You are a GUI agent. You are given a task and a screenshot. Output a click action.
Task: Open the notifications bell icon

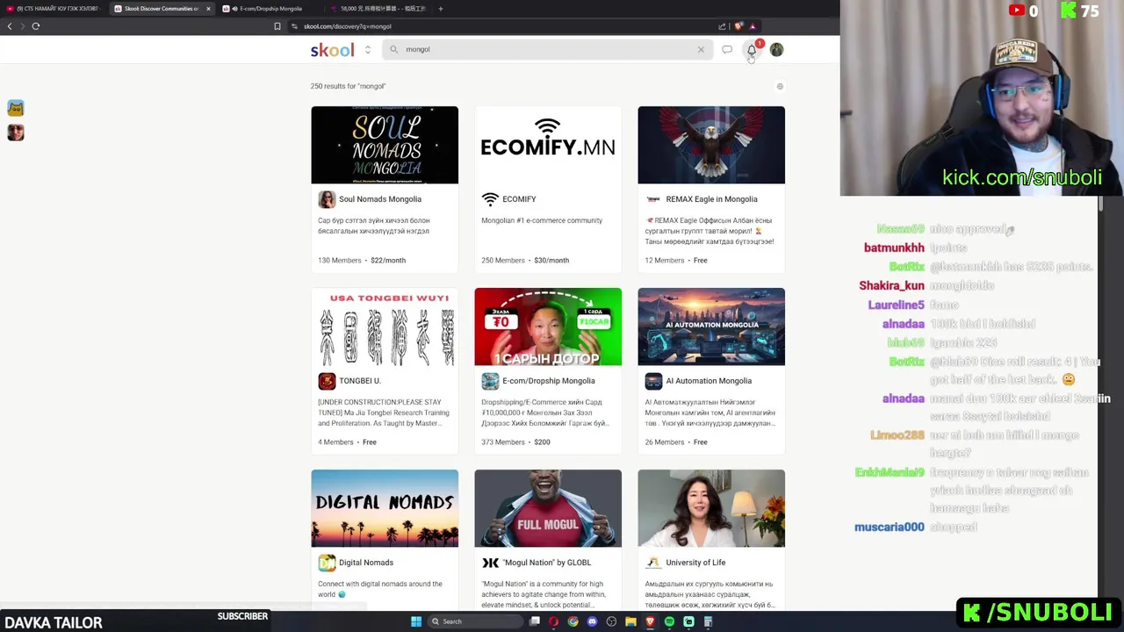coord(752,50)
